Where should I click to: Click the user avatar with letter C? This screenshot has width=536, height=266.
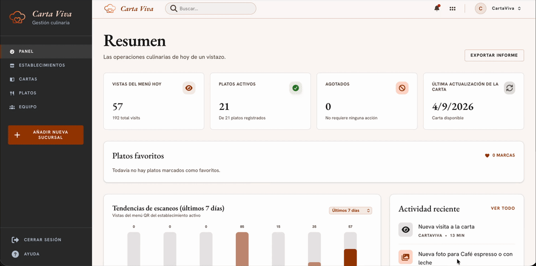(480, 9)
